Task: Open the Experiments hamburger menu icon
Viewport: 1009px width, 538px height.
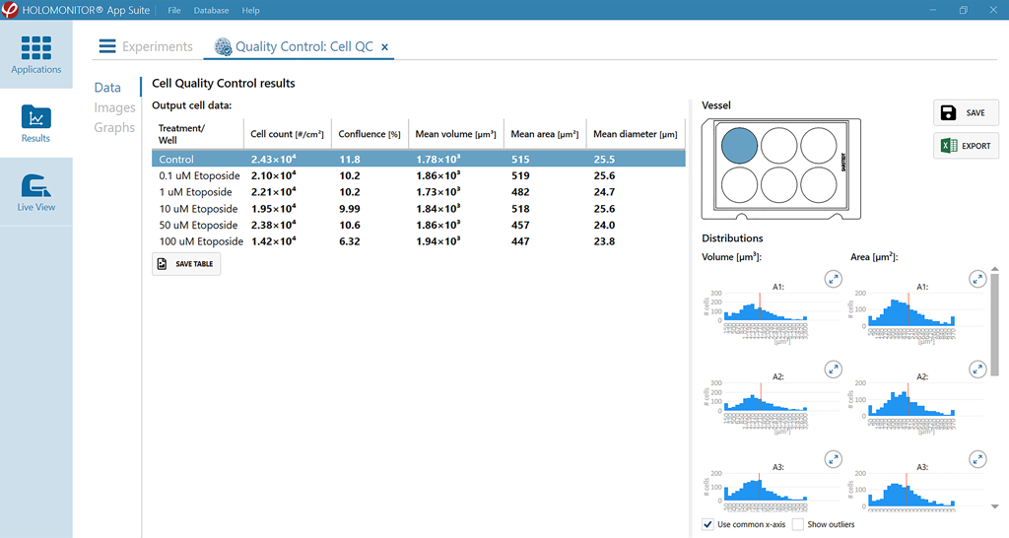Action: pos(107,46)
